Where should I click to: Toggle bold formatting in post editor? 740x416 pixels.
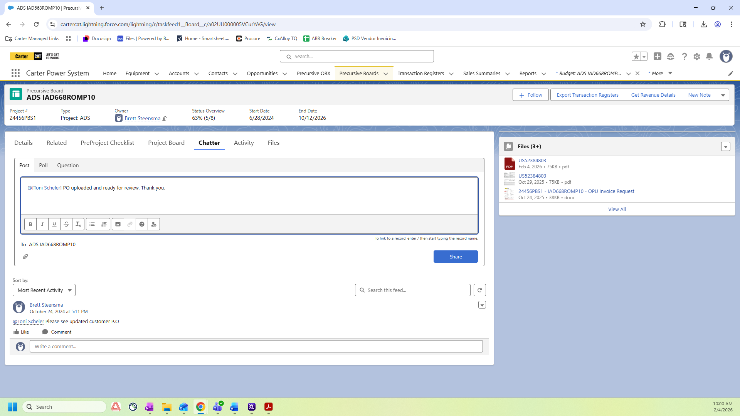click(30, 224)
